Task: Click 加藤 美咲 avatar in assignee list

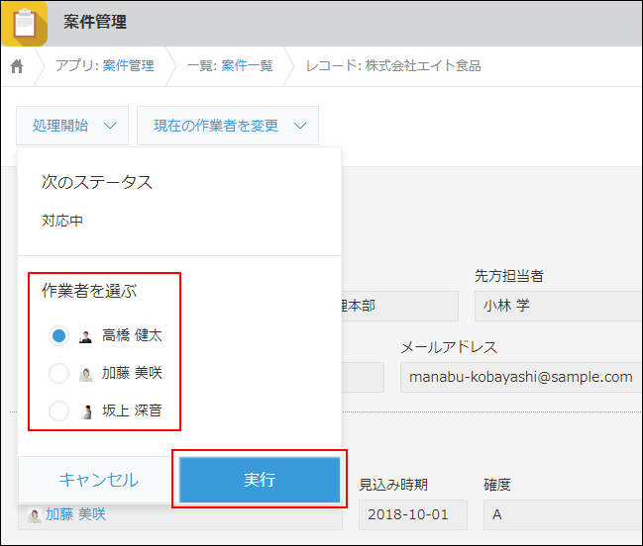Action: click(x=86, y=374)
